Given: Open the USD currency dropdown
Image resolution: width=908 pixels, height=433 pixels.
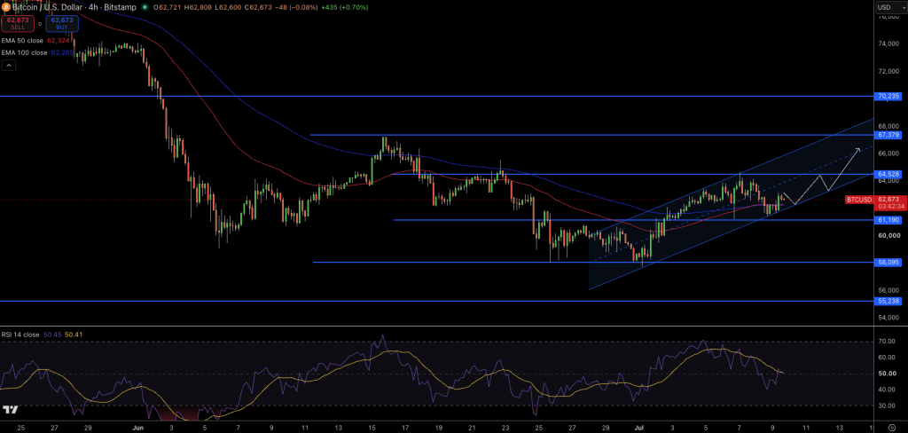Looking at the screenshot, I should [891, 7].
